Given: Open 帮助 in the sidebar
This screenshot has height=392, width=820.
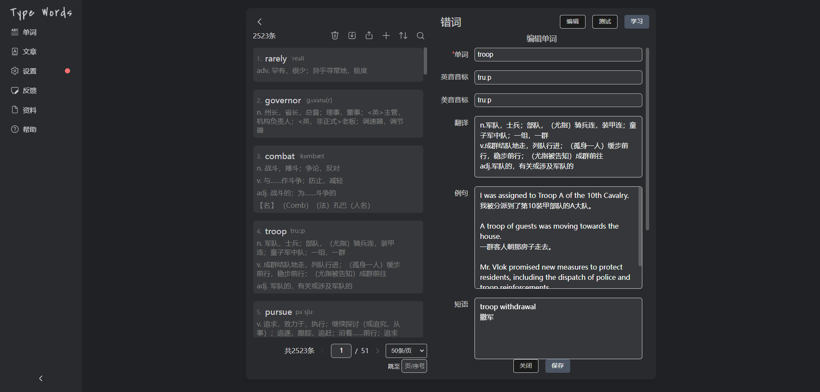Looking at the screenshot, I should (29, 129).
